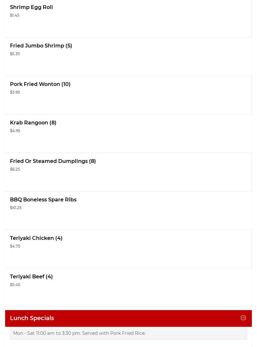Choose the Teriyaki Chicken (4) item
This screenshot has width=257, height=347.
click(x=36, y=238)
